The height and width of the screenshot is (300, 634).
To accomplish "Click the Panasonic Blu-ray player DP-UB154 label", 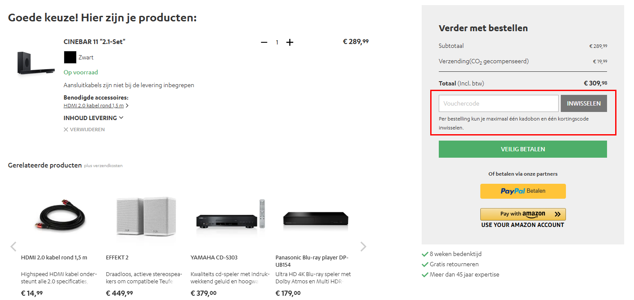I will [311, 261].
